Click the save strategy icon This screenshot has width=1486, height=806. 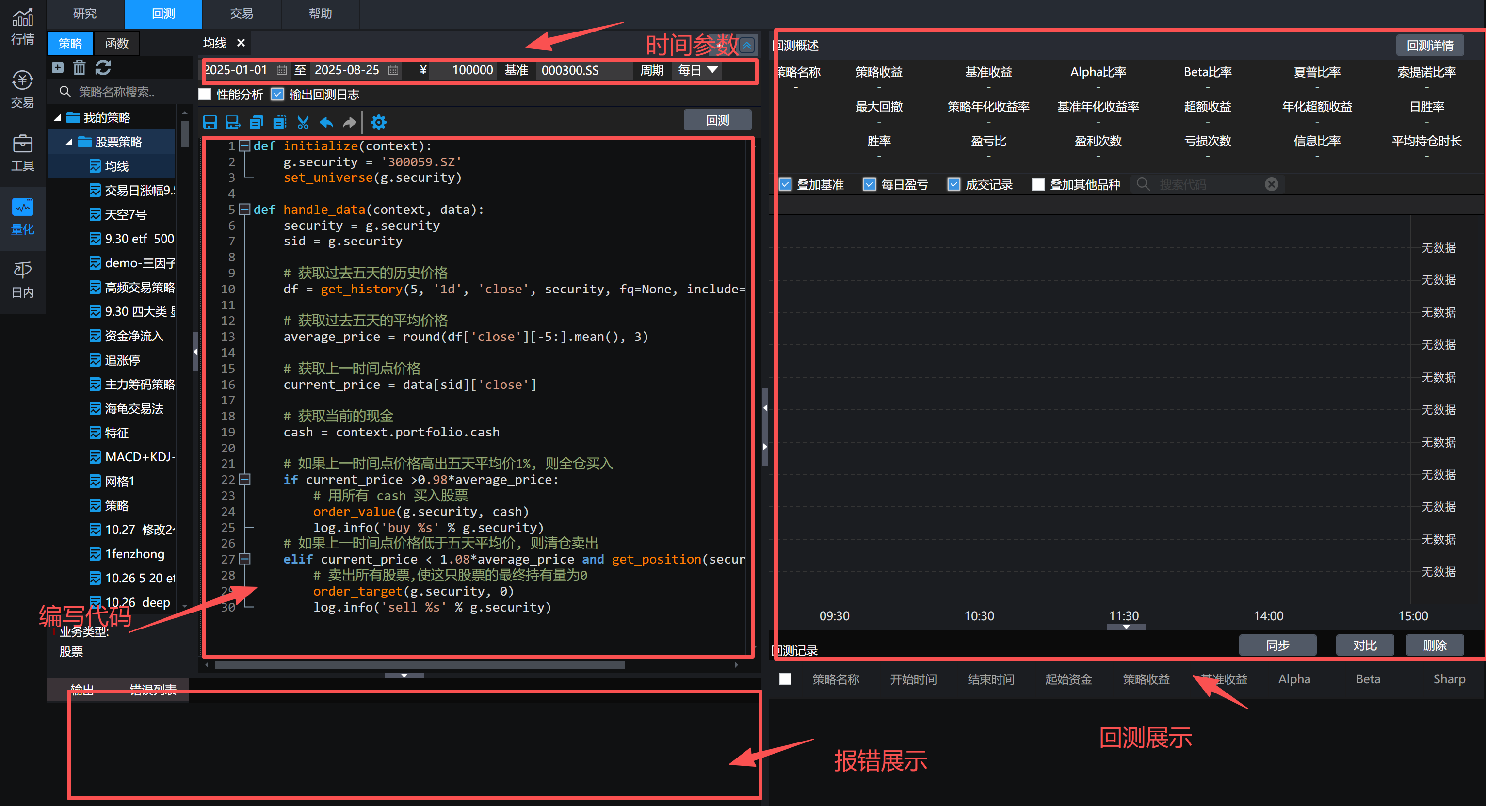tap(210, 122)
